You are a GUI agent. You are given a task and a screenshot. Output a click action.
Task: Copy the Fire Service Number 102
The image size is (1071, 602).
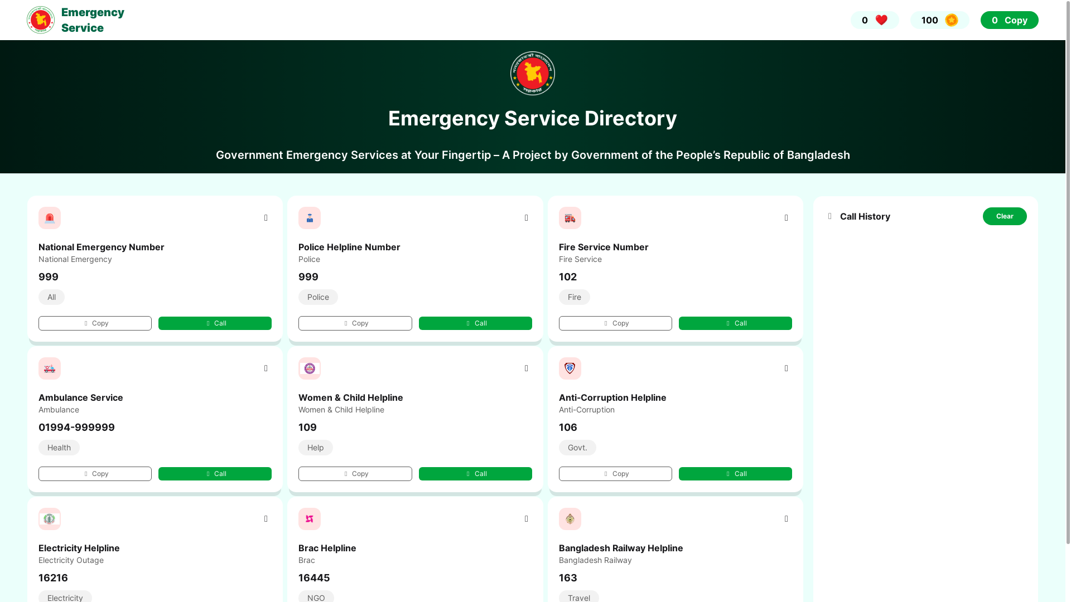(615, 323)
